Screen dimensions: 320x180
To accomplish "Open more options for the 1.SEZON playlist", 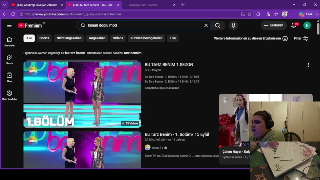I will click(x=308, y=65).
